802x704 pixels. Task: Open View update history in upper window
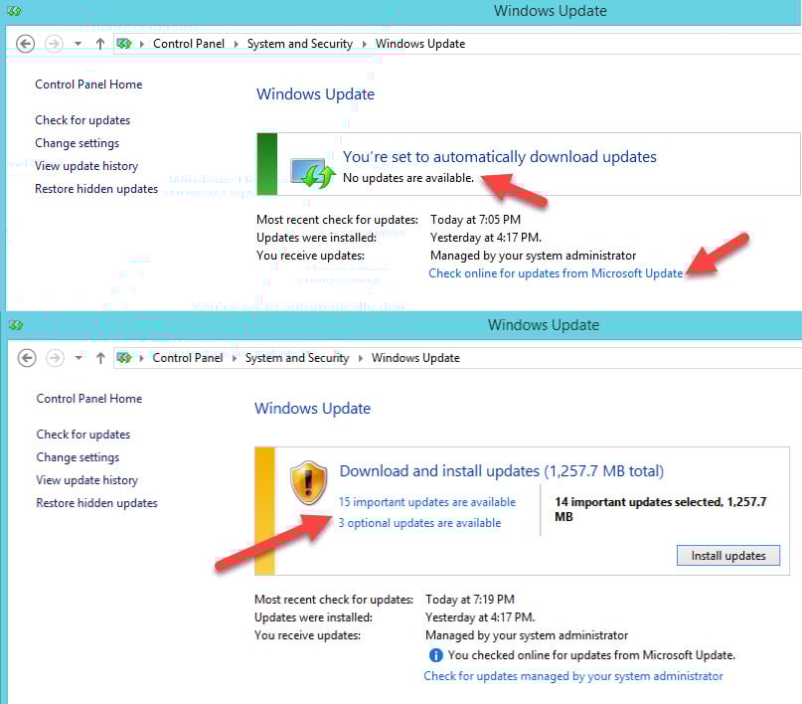[x=86, y=166]
